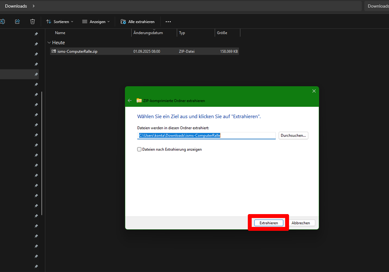Click the topmost pin icon in sidebar
This screenshot has height=272, width=389.
point(36,34)
